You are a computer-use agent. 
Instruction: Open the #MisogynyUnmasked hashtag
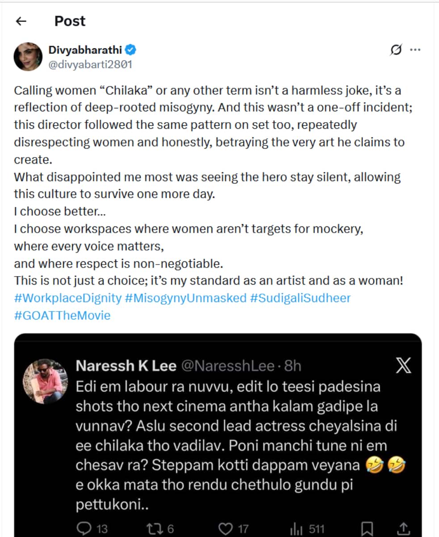point(184,298)
